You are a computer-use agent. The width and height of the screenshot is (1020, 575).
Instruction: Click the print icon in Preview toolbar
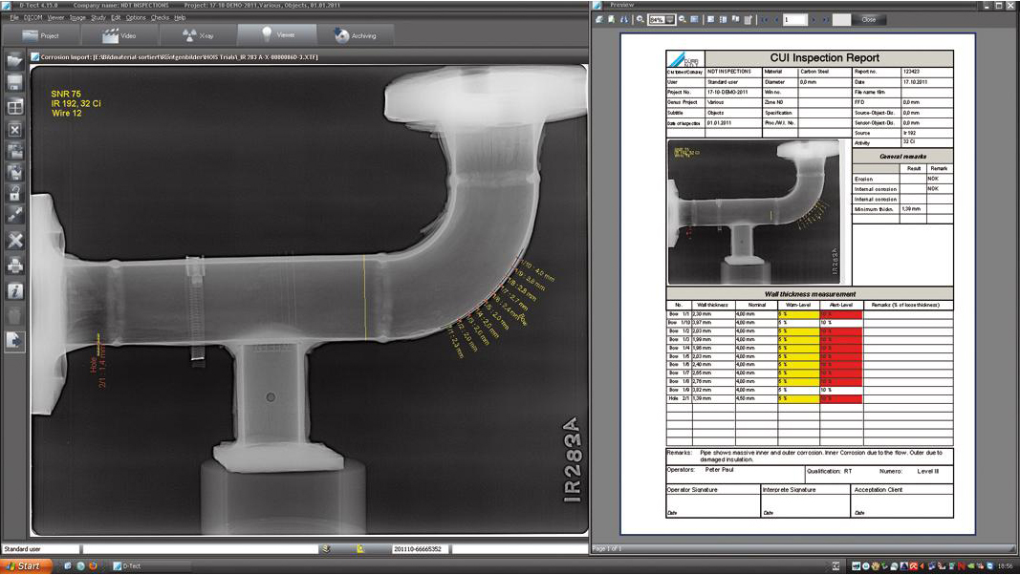599,19
